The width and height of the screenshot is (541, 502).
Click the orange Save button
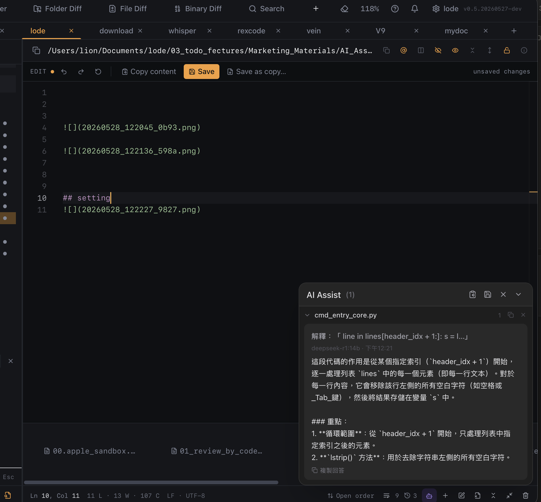201,71
